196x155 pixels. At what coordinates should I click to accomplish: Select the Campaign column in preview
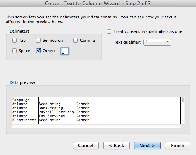click(x=25, y=111)
